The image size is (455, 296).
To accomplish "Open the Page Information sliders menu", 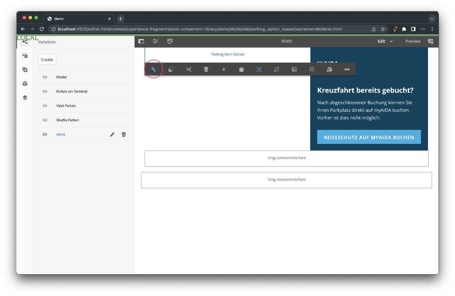I will 155,42.
